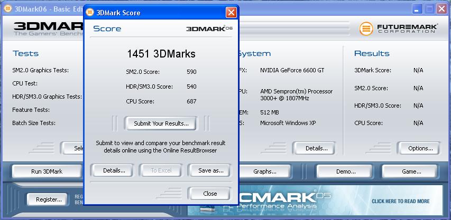The height and width of the screenshot is (220, 451).
Task: Click 3DMark Score N/A in Results
Action: (x=418, y=70)
